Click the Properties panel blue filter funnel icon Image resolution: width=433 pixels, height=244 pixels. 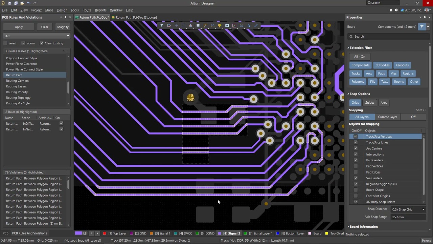(422, 27)
